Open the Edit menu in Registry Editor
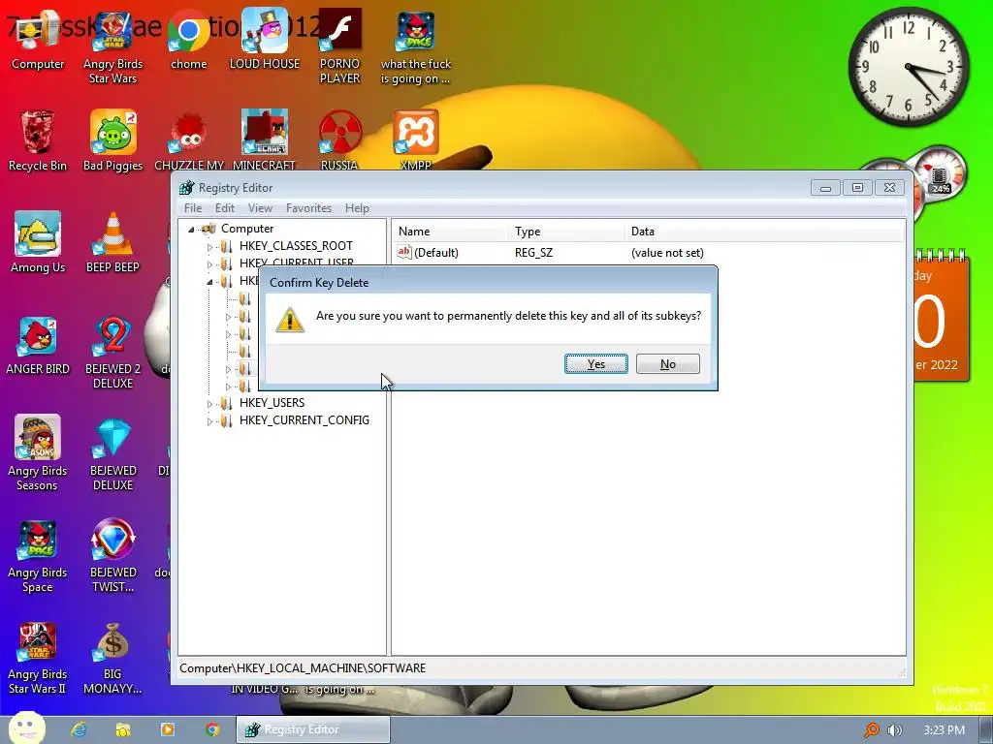Screen dimensions: 993x744 [225, 208]
